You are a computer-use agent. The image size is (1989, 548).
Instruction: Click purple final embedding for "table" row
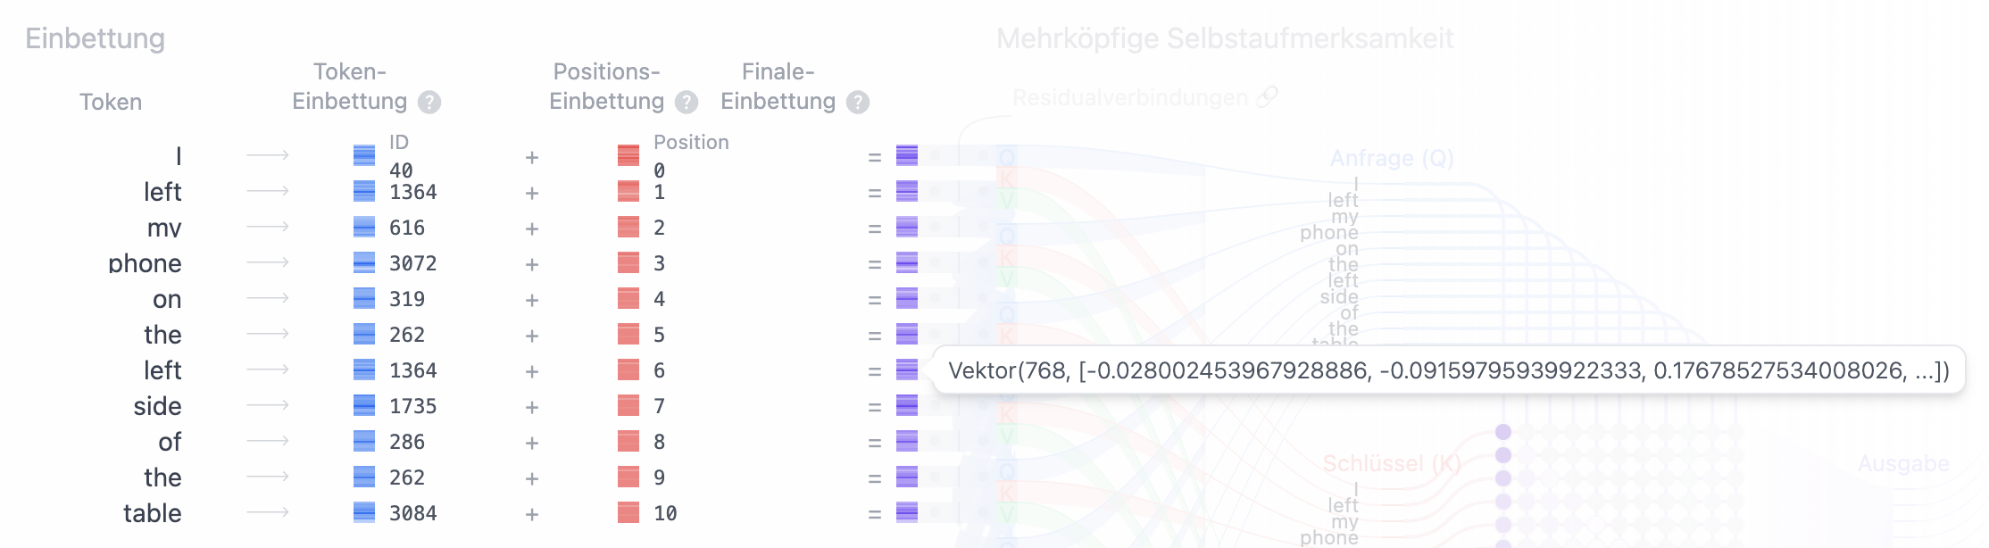[x=907, y=513]
